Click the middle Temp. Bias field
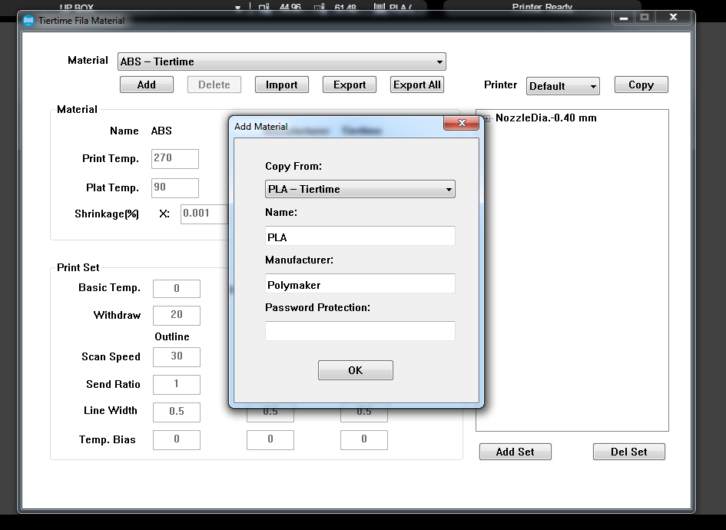Screen dimensions: 726x530 click(x=270, y=439)
